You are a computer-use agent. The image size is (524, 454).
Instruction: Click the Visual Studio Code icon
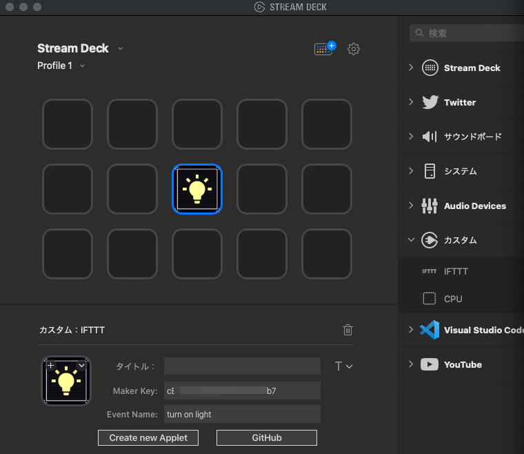[430, 330]
